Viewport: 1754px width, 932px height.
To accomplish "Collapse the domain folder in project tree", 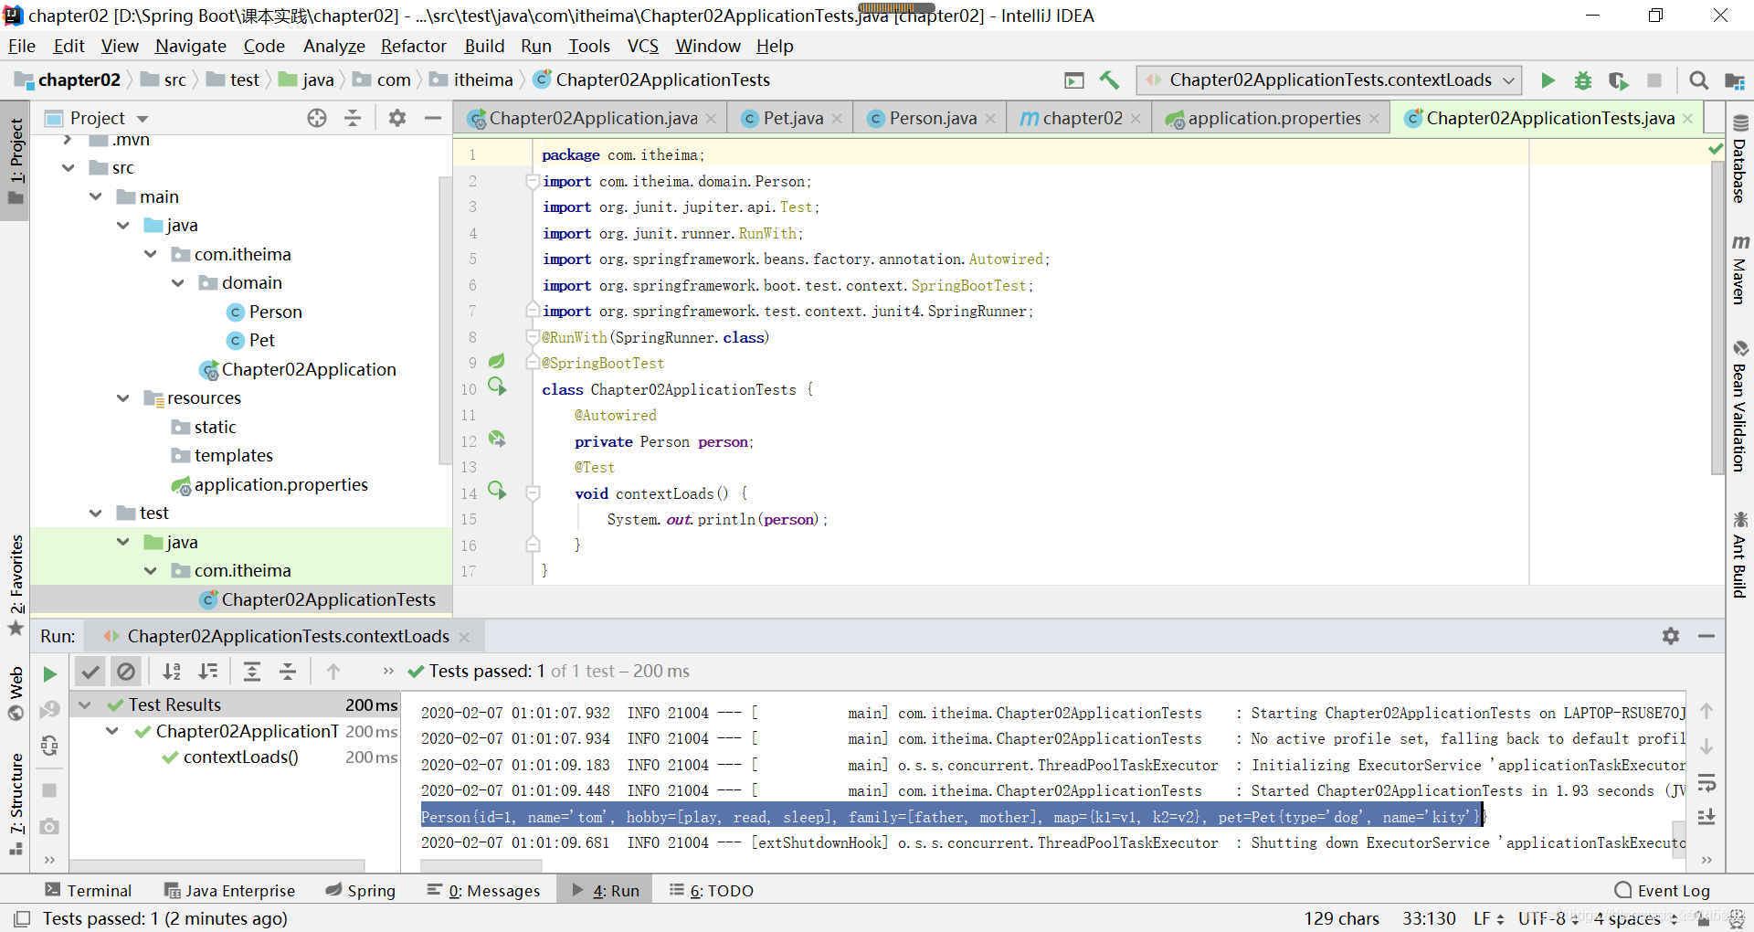I will click(178, 283).
